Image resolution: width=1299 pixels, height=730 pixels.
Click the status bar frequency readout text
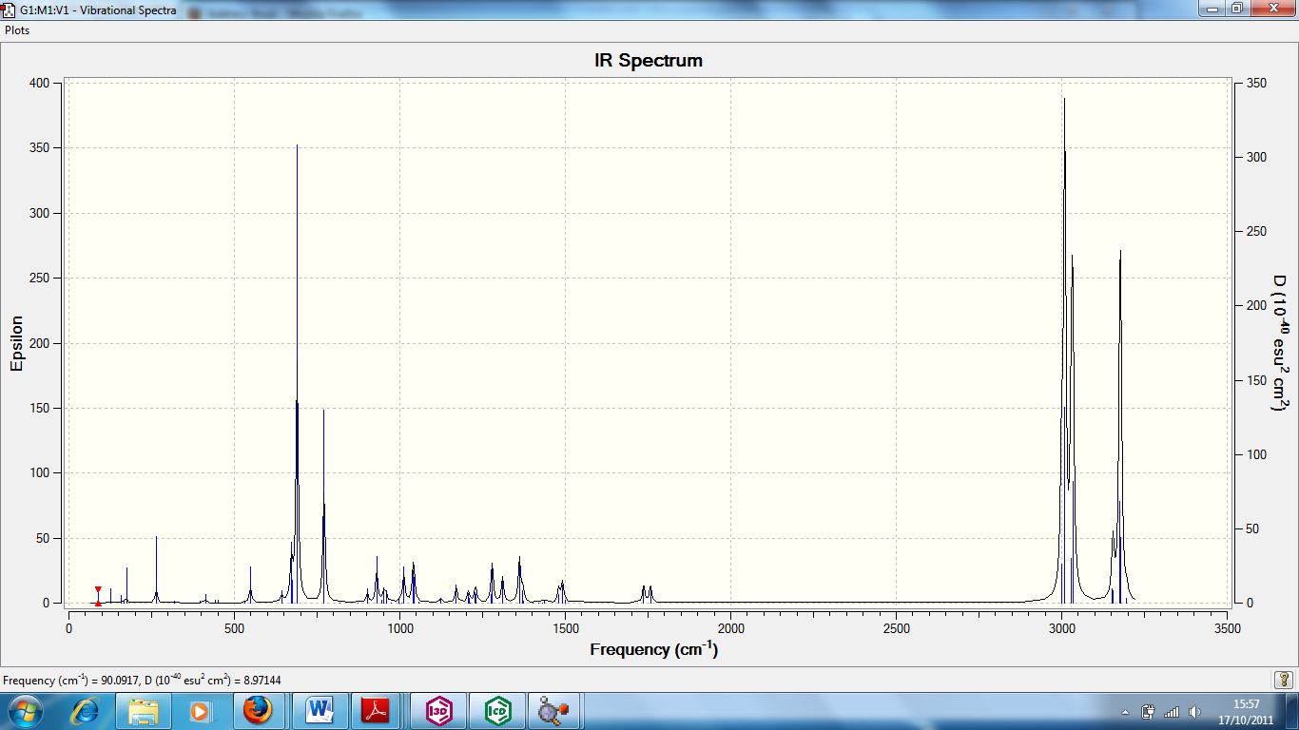click(x=142, y=680)
